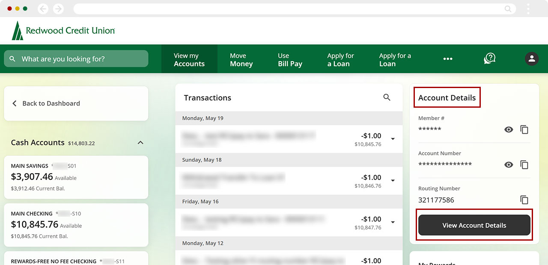Open the View my Accounts tab

click(189, 59)
